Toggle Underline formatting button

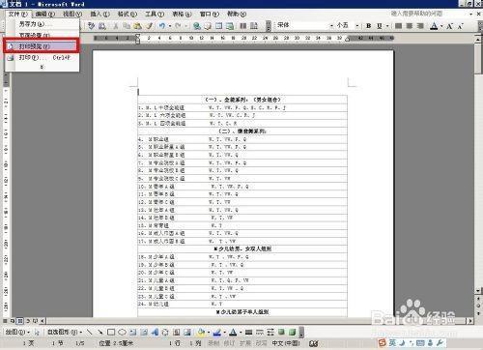tap(380, 25)
